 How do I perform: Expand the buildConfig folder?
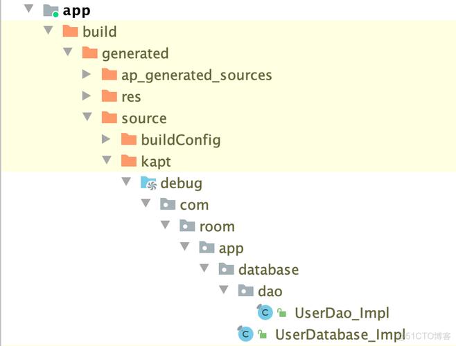(106, 139)
